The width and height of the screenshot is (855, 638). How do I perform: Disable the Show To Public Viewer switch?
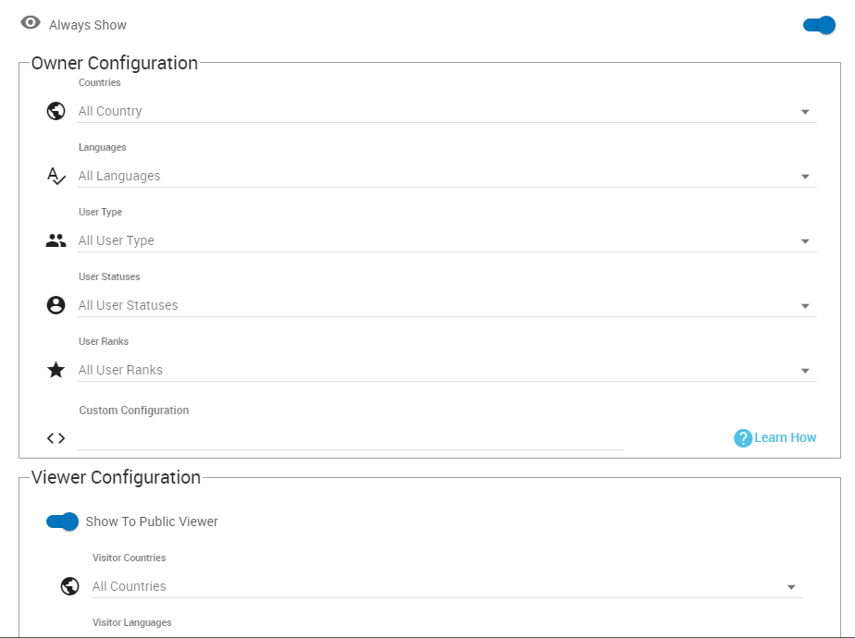tap(63, 521)
